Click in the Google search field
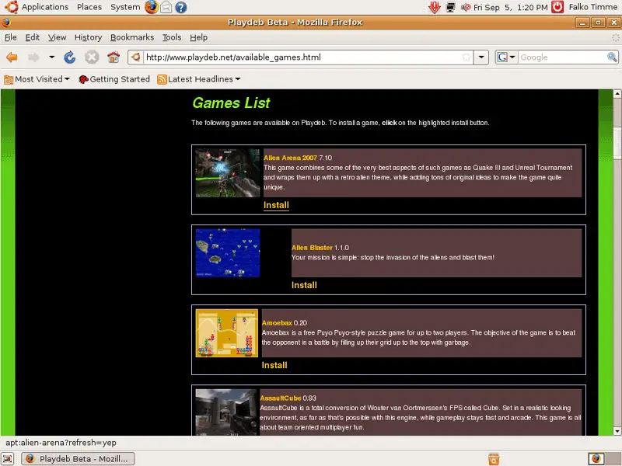622x466 pixels. click(563, 57)
